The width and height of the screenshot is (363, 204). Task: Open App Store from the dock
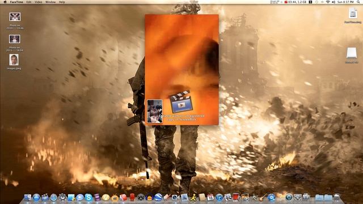pos(36,197)
